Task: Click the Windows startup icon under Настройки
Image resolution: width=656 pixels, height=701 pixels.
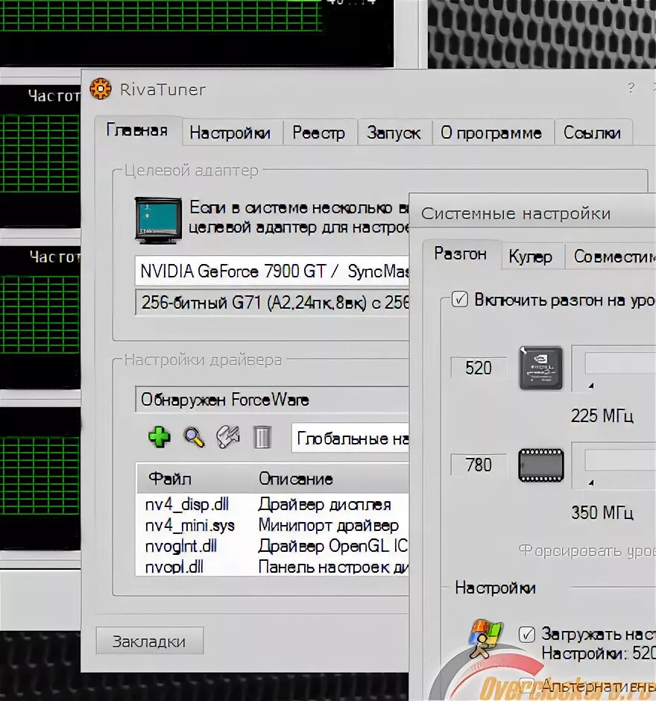Action: [486, 638]
